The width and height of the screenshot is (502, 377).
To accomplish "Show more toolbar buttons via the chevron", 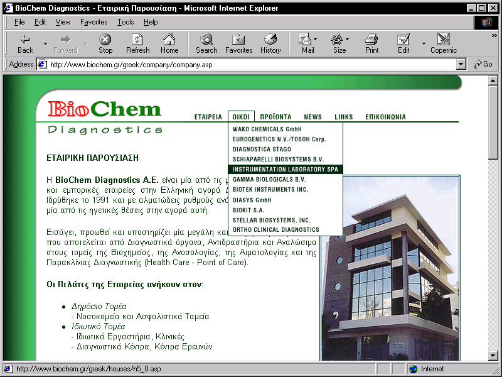I will point(494,36).
